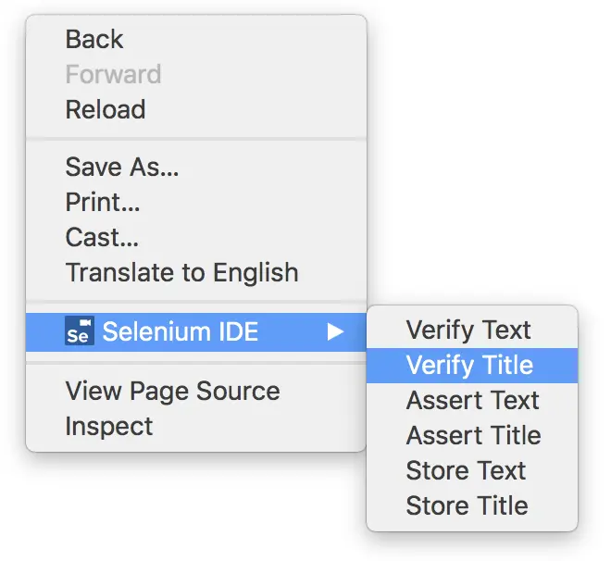Click the separator below Reload
The image size is (611, 561).
coord(196,138)
